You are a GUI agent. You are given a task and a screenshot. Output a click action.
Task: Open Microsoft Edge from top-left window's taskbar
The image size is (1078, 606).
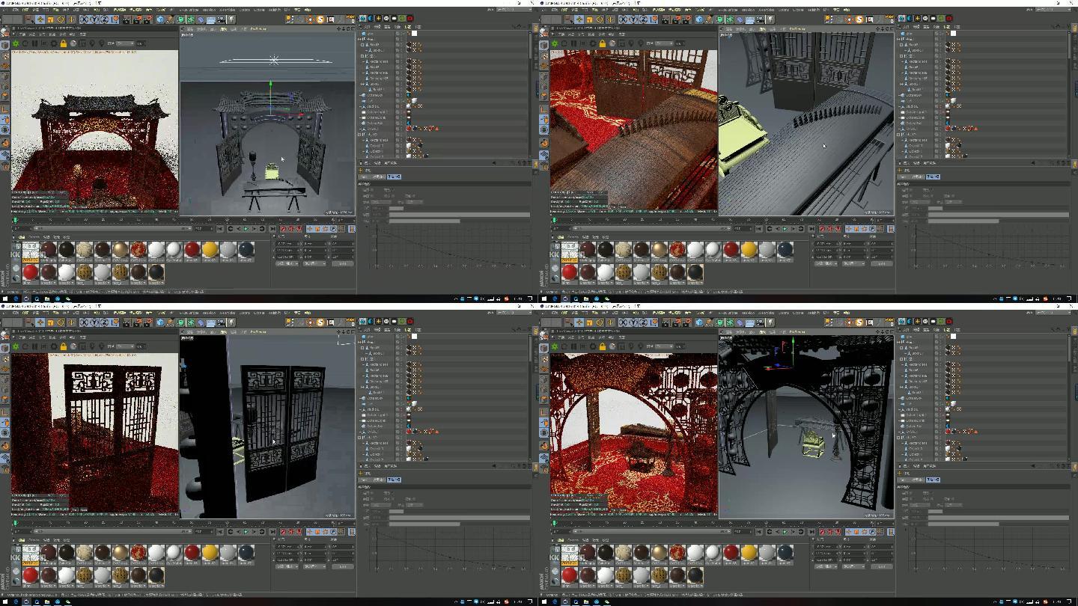pos(16,298)
